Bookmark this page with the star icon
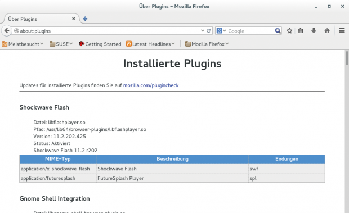The height and width of the screenshot is (213, 349). point(289,31)
